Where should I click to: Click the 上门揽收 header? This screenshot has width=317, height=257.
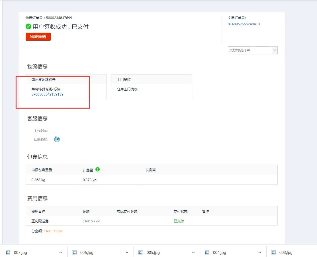tap(124, 80)
